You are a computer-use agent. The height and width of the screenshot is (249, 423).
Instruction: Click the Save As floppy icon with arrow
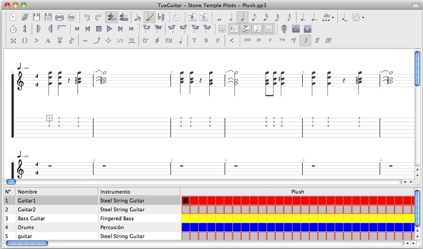[x=48, y=17]
